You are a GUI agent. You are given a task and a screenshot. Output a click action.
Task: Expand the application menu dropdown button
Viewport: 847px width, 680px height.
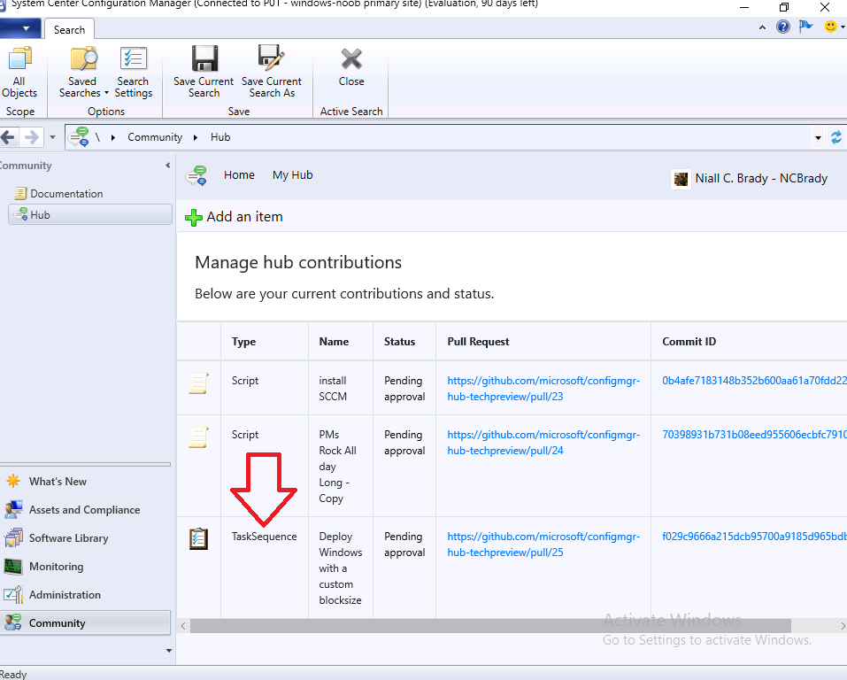click(20, 28)
